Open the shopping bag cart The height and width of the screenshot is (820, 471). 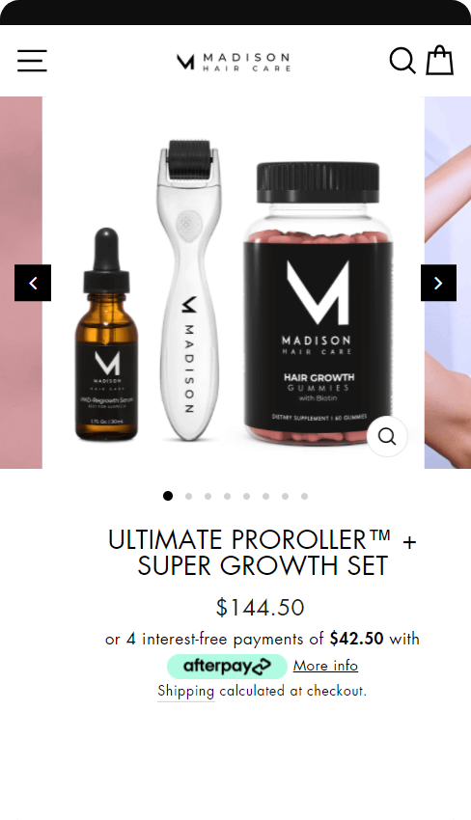click(x=439, y=60)
